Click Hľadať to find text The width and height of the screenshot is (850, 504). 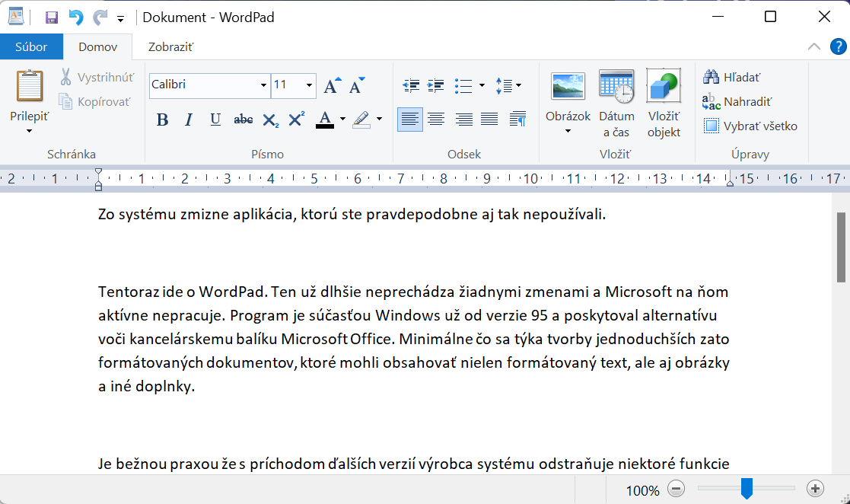[x=731, y=77]
